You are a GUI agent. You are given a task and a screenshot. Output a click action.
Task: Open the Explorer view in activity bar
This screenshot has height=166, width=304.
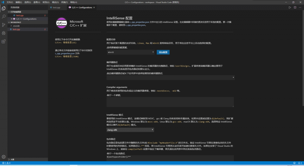tap(4, 8)
